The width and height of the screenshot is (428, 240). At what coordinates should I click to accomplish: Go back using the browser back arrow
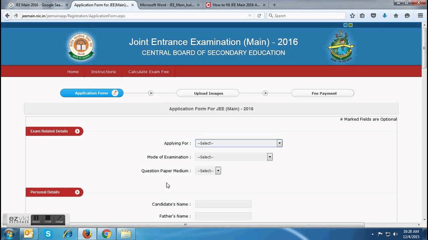[x=7, y=16]
